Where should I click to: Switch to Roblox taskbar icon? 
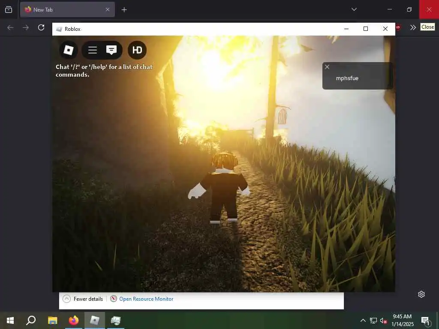(x=95, y=320)
